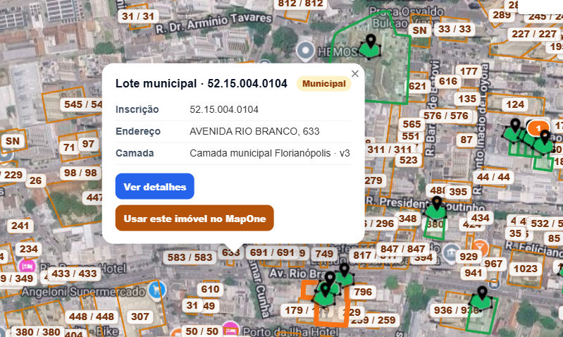
Task: Click address value AVENIDA RIO BRANCO, 633
Action: 254,131
